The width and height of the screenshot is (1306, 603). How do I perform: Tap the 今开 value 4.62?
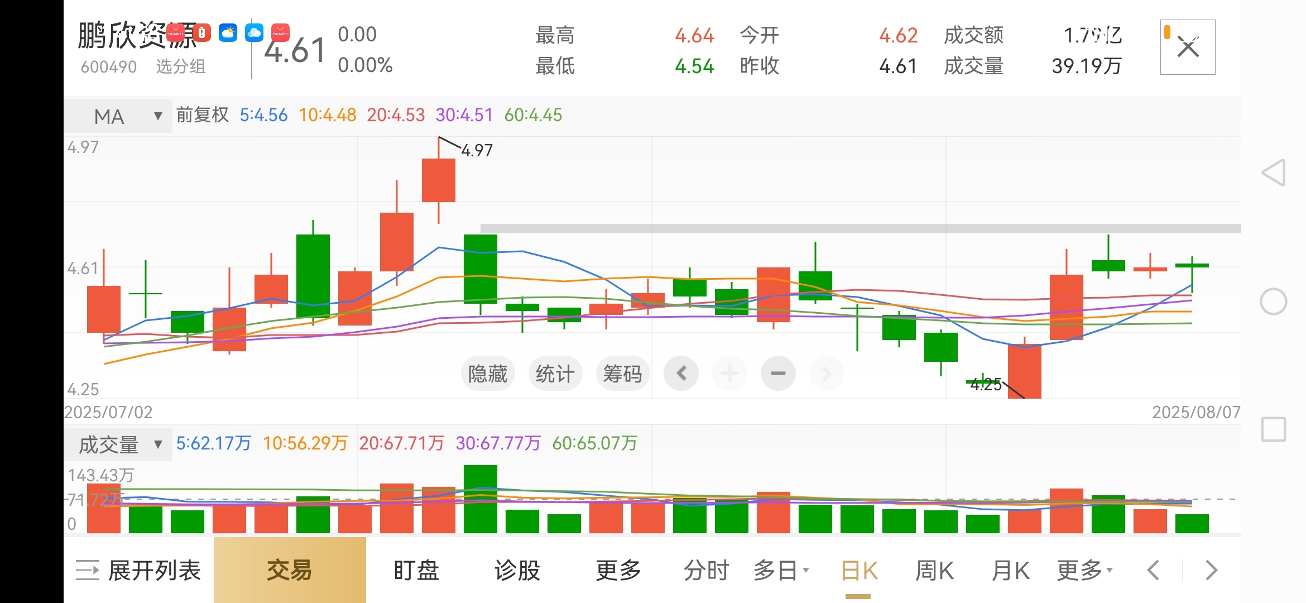(x=899, y=36)
